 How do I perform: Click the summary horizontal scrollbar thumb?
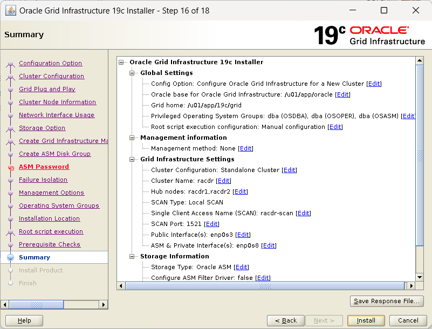(265, 286)
